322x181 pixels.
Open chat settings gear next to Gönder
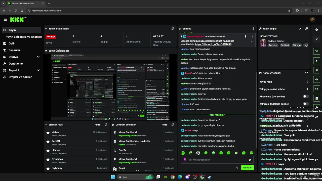[x=237, y=168]
